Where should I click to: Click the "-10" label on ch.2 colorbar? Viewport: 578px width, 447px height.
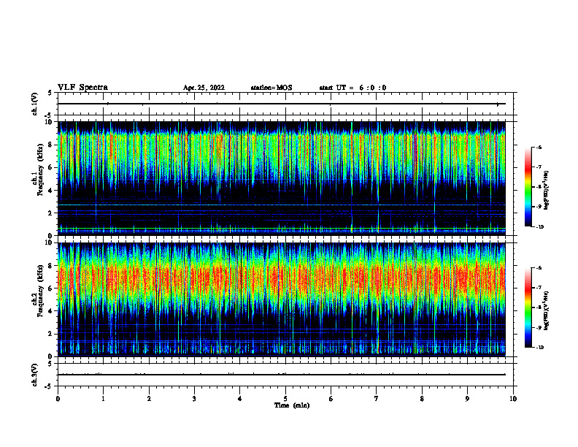pos(539,348)
